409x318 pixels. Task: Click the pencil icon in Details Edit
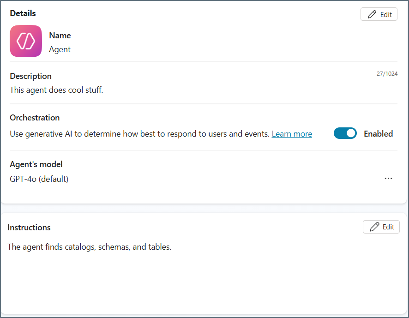click(372, 14)
